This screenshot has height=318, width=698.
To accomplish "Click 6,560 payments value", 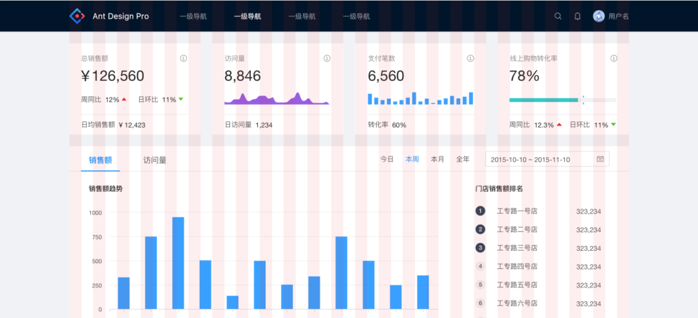I will (x=386, y=76).
